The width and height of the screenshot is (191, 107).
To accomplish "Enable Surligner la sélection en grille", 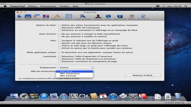I will [x=60, y=40].
